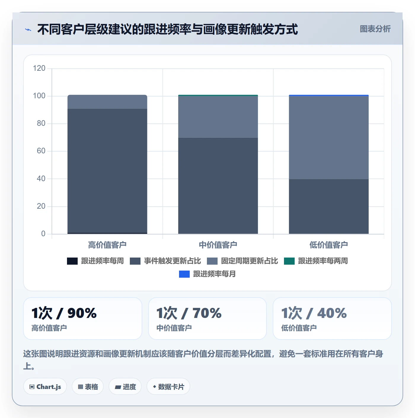Click the bar icon in 进度 tag

pyautogui.click(x=118, y=387)
